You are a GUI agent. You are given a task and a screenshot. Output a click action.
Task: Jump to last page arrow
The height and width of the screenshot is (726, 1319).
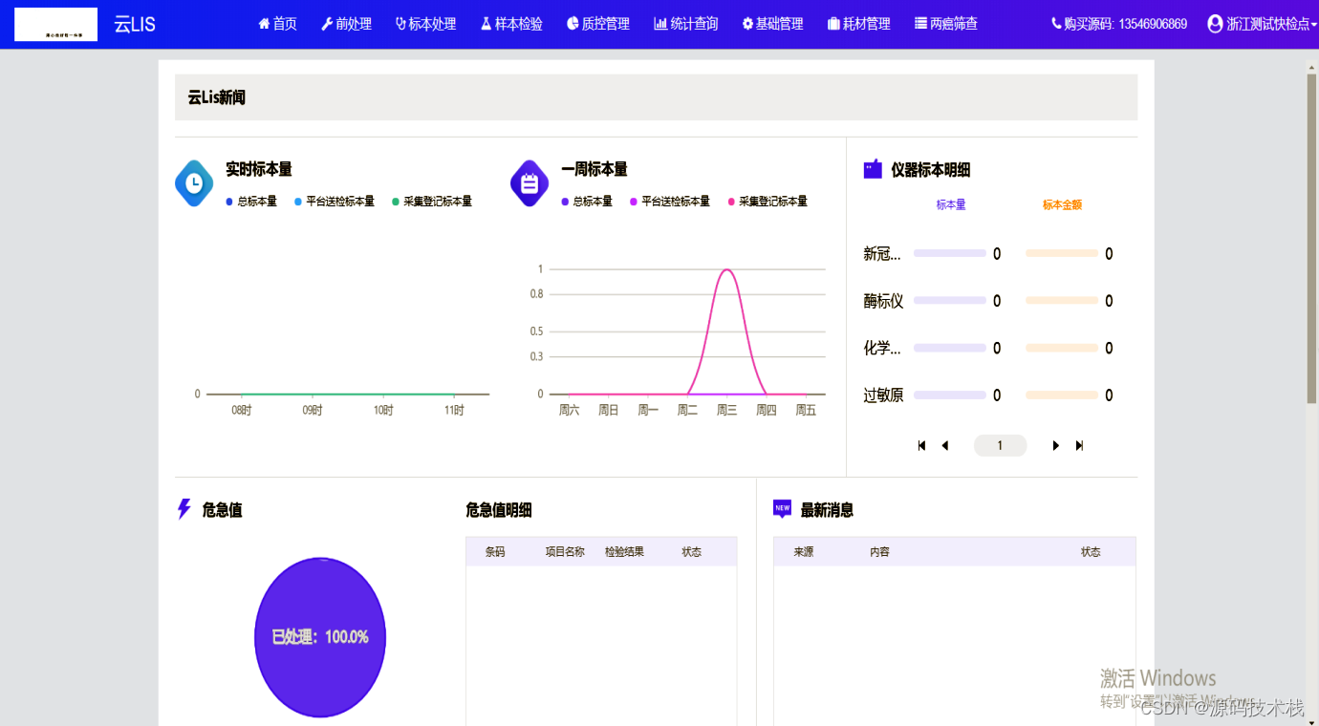[1079, 446]
